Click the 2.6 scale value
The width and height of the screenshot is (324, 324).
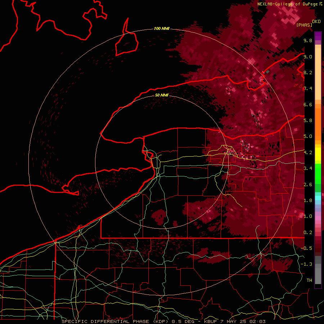pos(308,185)
